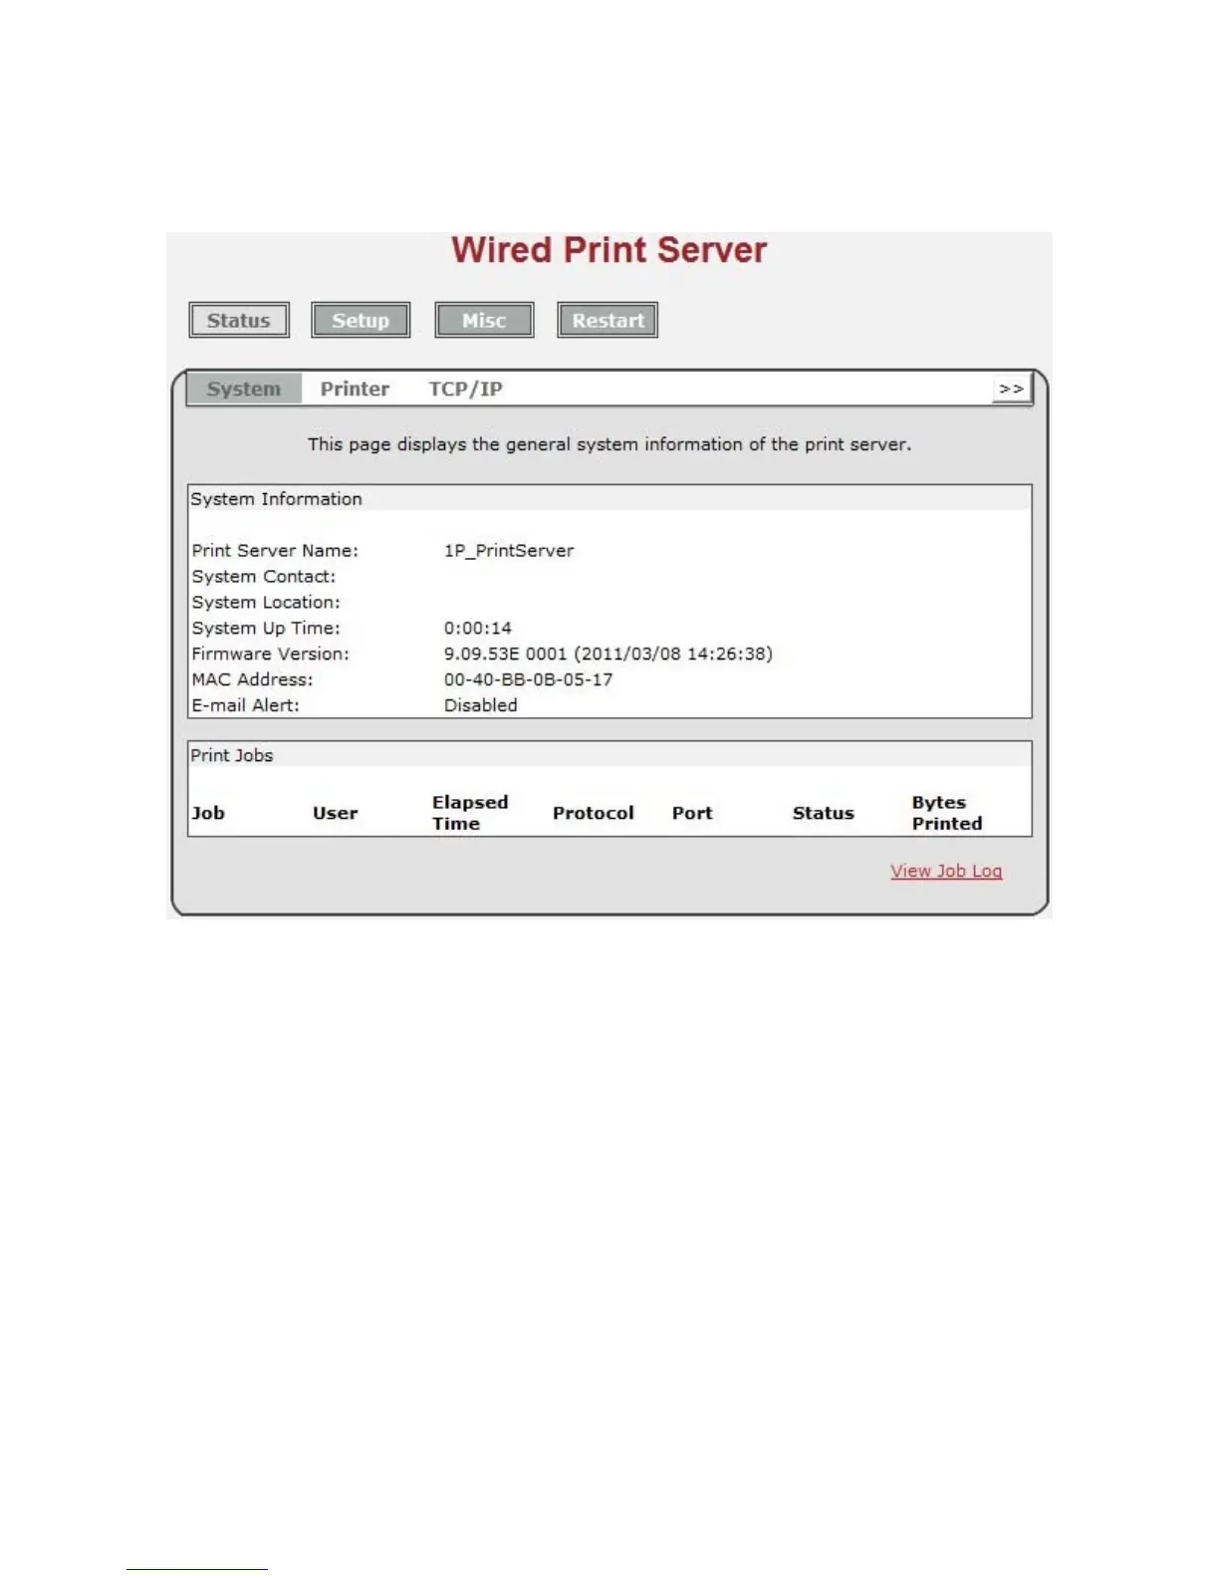Open the Status page button
Viewport: 1219px width, 1578px height.
pyautogui.click(x=239, y=321)
